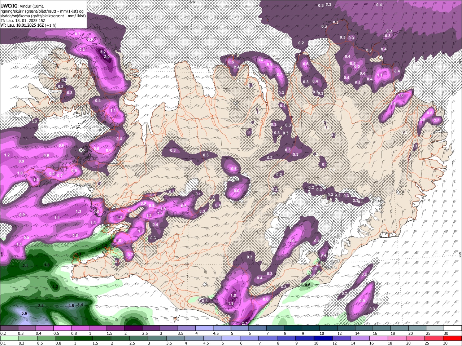
Task: Select the dark teal swatch labeled 8 in snow scale
Action: (293, 328)
